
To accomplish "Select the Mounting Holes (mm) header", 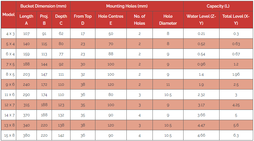I will [127, 6].
